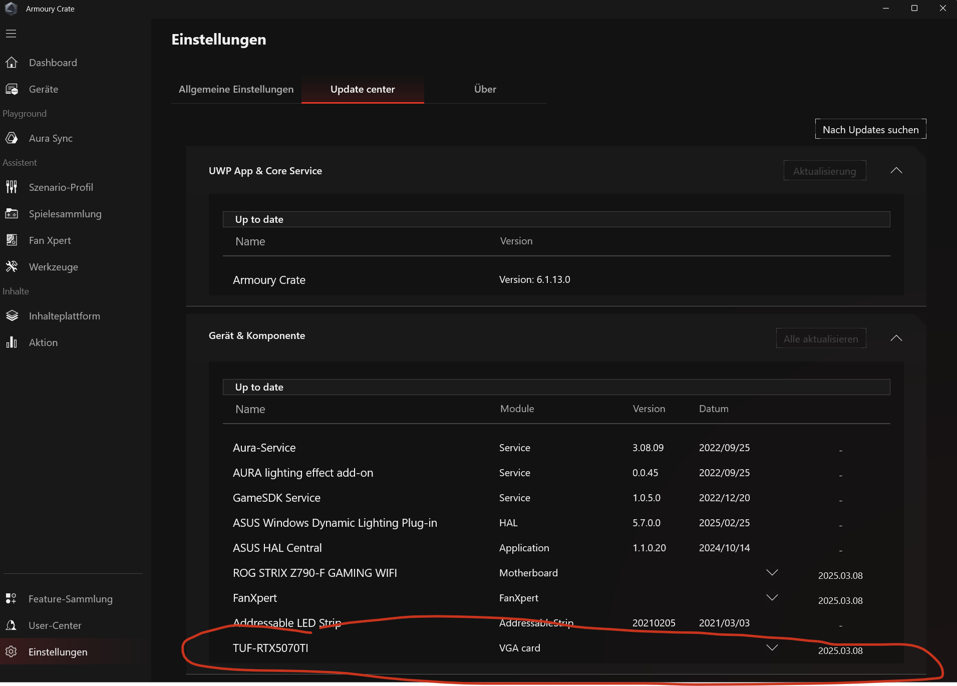Image resolution: width=957 pixels, height=686 pixels.
Task: Click Nach Updates suchen
Action: [x=870, y=129]
